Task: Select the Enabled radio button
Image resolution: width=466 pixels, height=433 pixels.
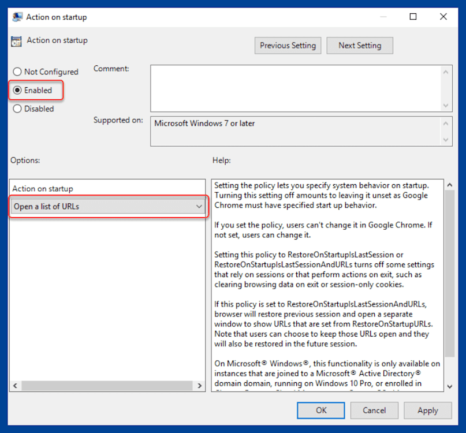Action: (x=17, y=90)
